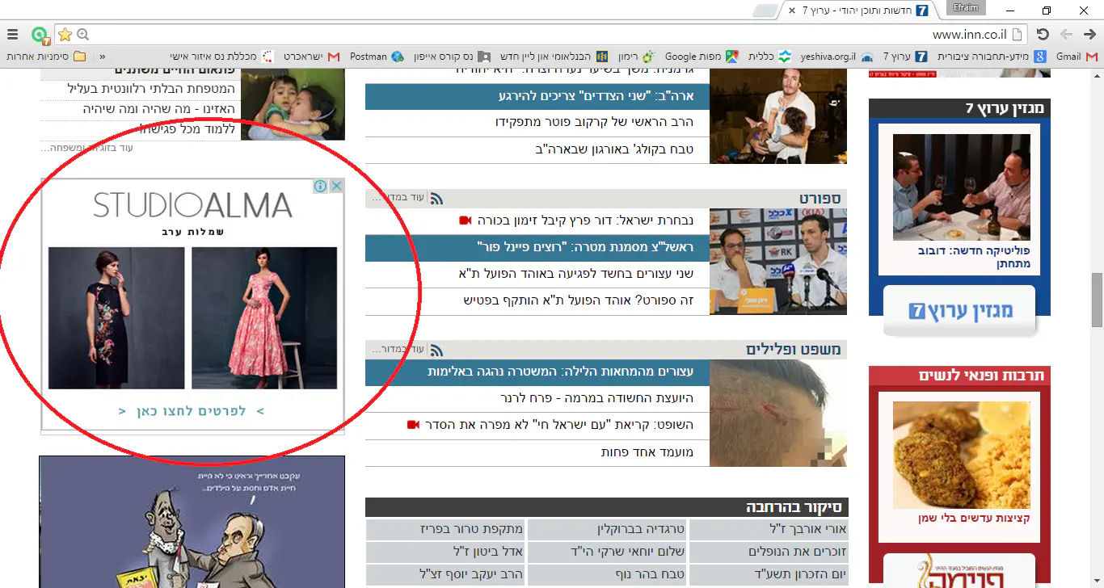
Task: Open the Efraim profile switcher button
Action: pyautogui.click(x=967, y=10)
